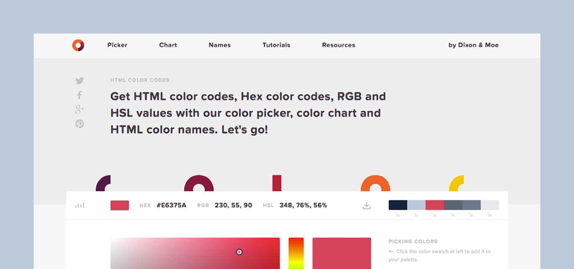
Task: Open the Picker page
Action: pos(117,45)
